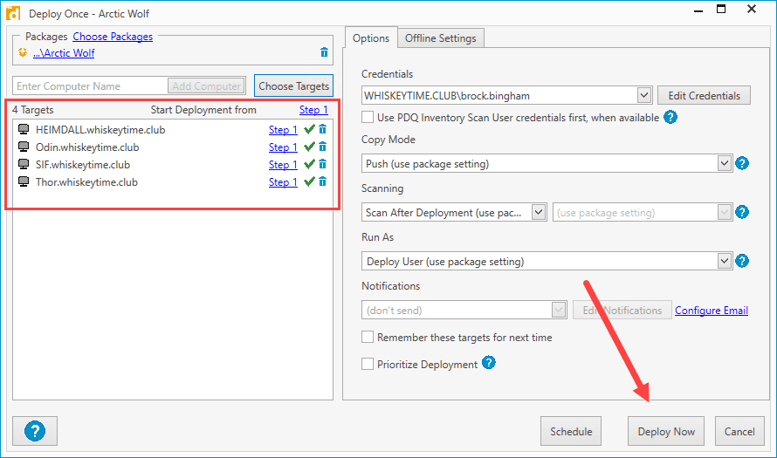
Task: Expand Run As Deploy User dropdown
Action: (547, 261)
